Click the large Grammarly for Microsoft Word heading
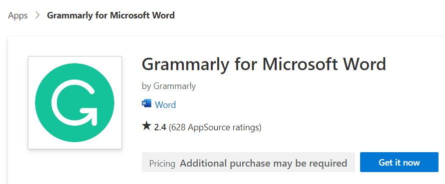 [x=264, y=65]
